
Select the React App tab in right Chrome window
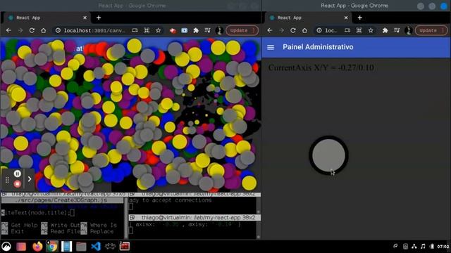pos(308,18)
